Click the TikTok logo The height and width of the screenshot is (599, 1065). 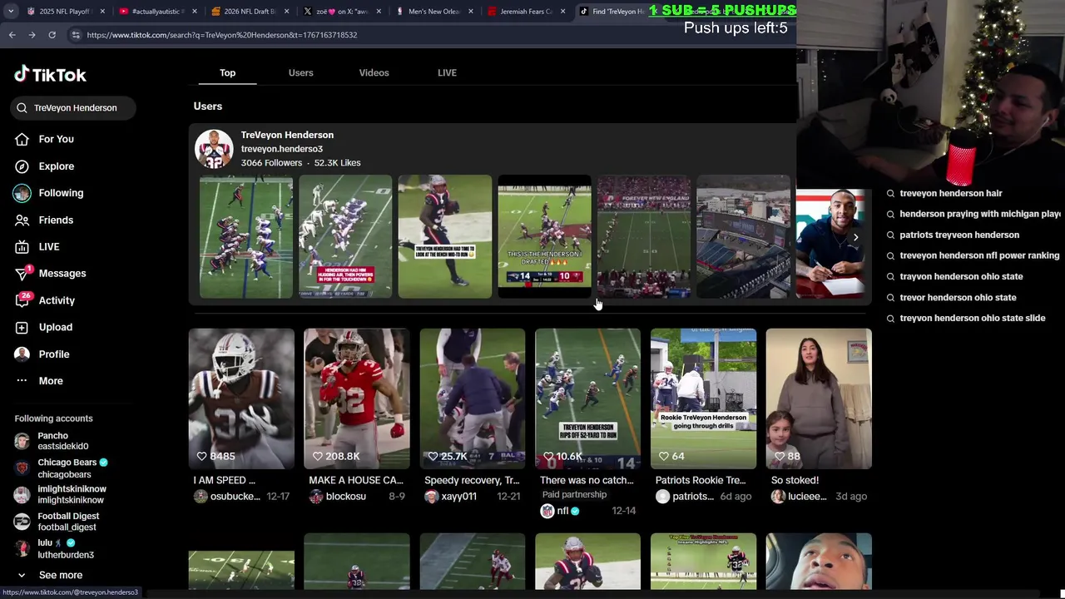50,74
